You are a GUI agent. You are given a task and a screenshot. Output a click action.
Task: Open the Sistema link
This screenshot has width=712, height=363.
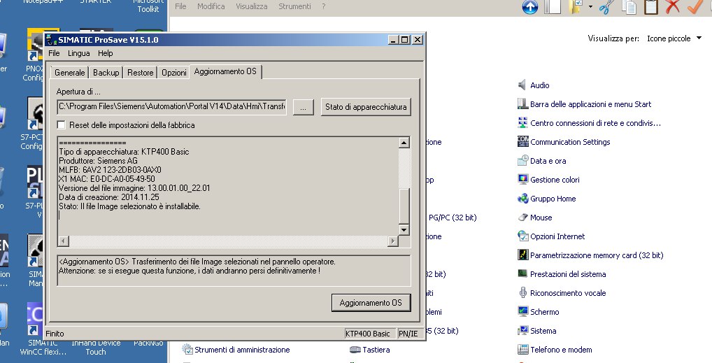coord(543,331)
